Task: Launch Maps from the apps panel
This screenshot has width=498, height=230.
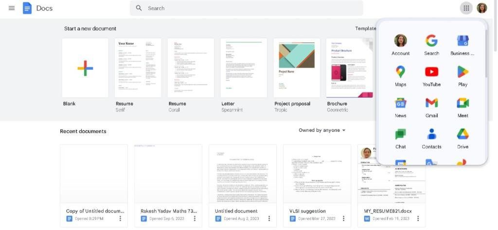Action: click(401, 76)
